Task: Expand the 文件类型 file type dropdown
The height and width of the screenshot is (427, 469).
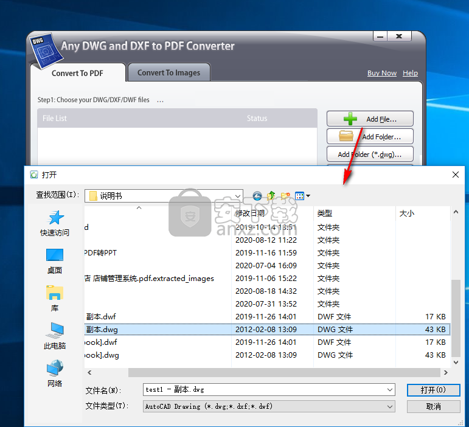Action: (x=390, y=407)
